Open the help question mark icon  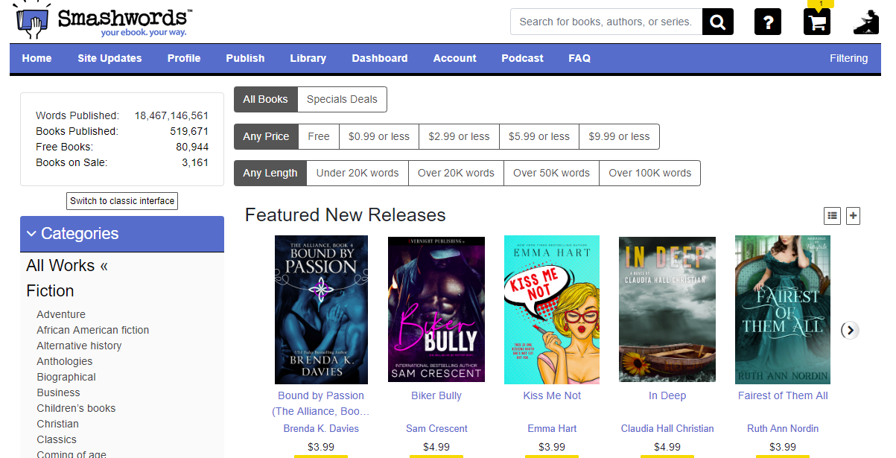pyautogui.click(x=768, y=22)
